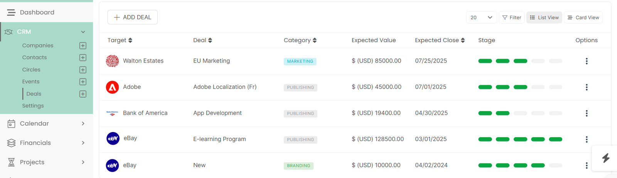Viewport: 617px width, 178px height.
Task: Click the plus icon next to Events
Action: pyautogui.click(x=83, y=82)
